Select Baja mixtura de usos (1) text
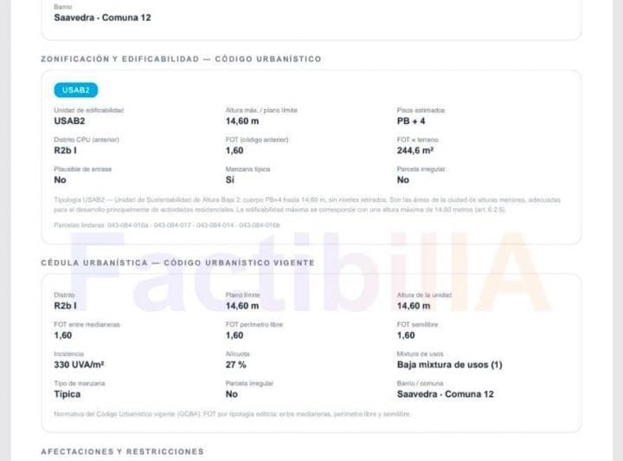This screenshot has width=623, height=461. coord(449,365)
